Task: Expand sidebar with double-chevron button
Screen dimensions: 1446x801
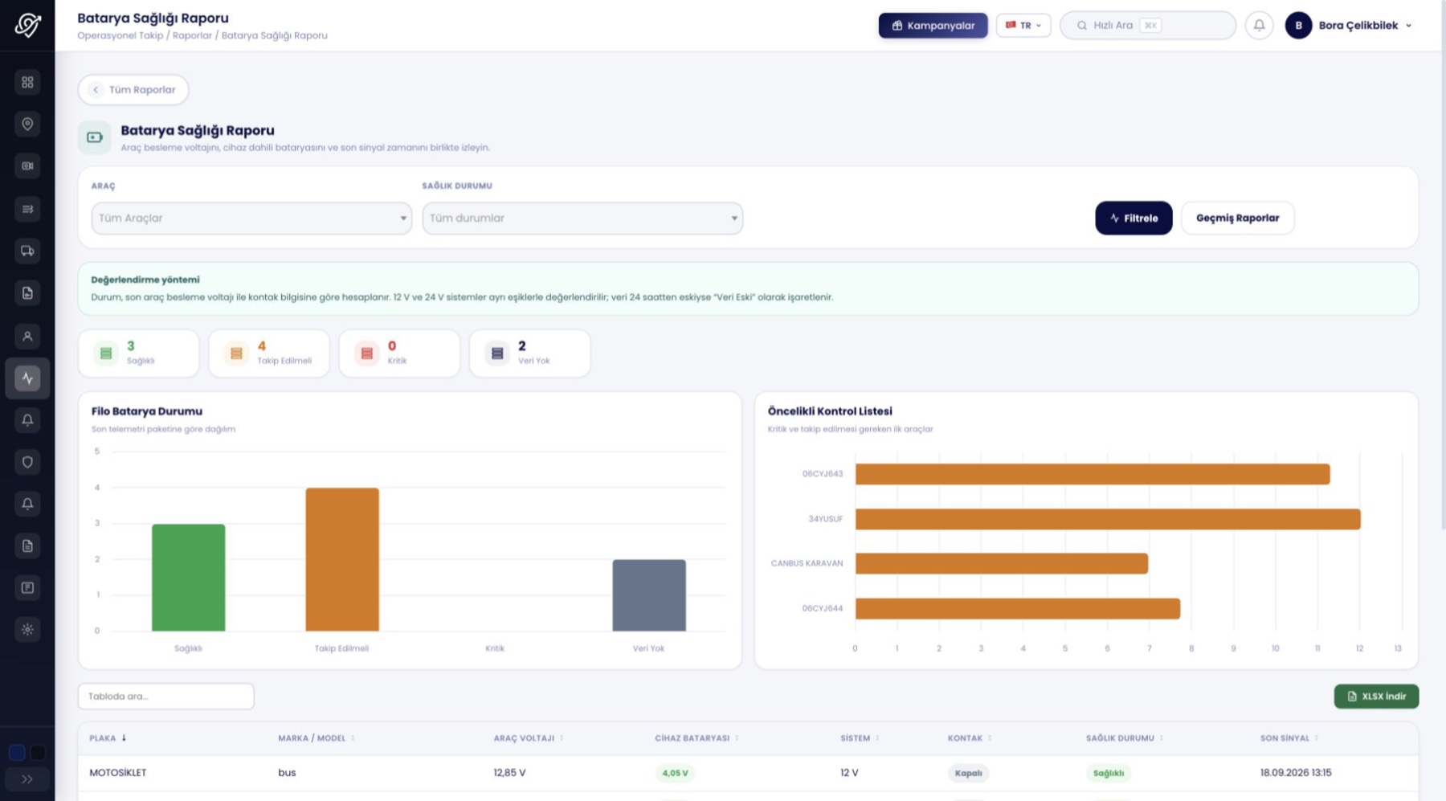Action: tap(27, 779)
